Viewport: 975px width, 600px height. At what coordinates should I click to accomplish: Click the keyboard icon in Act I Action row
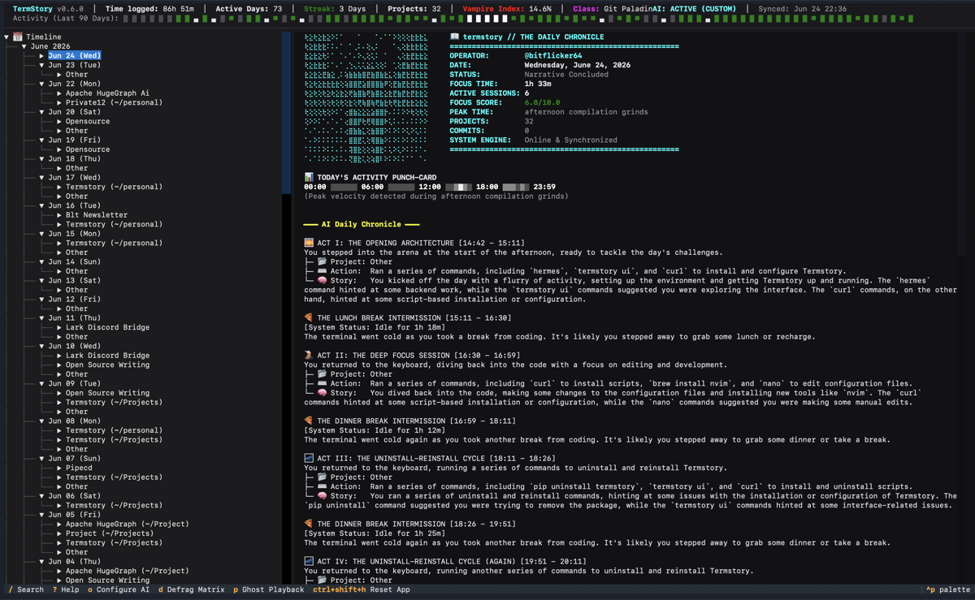[x=323, y=271]
